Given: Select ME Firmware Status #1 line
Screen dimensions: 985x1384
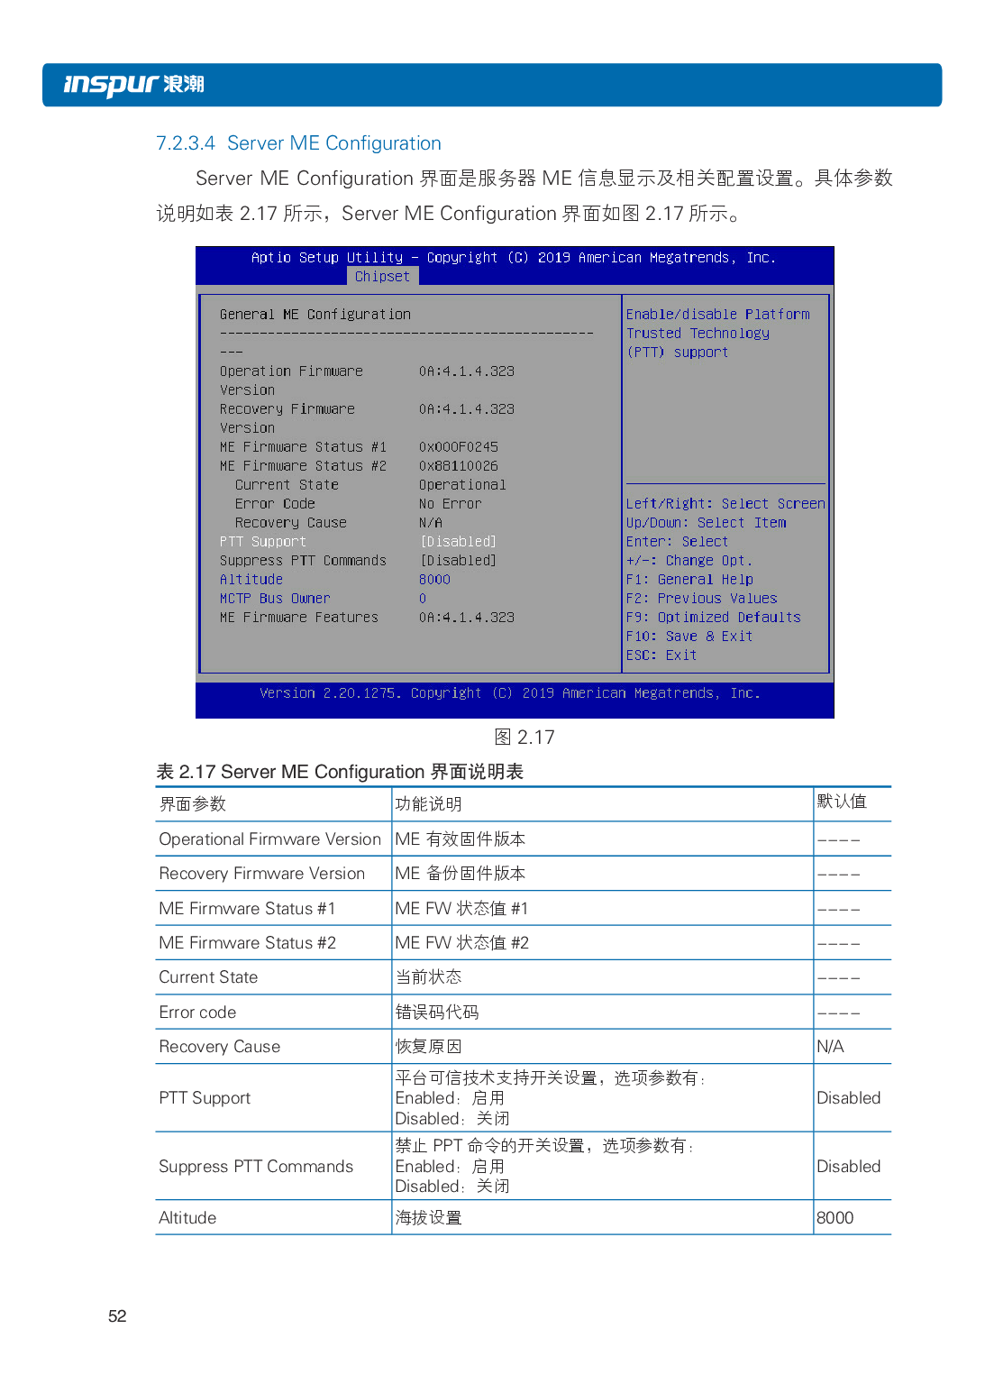Looking at the screenshot, I should point(304,446).
